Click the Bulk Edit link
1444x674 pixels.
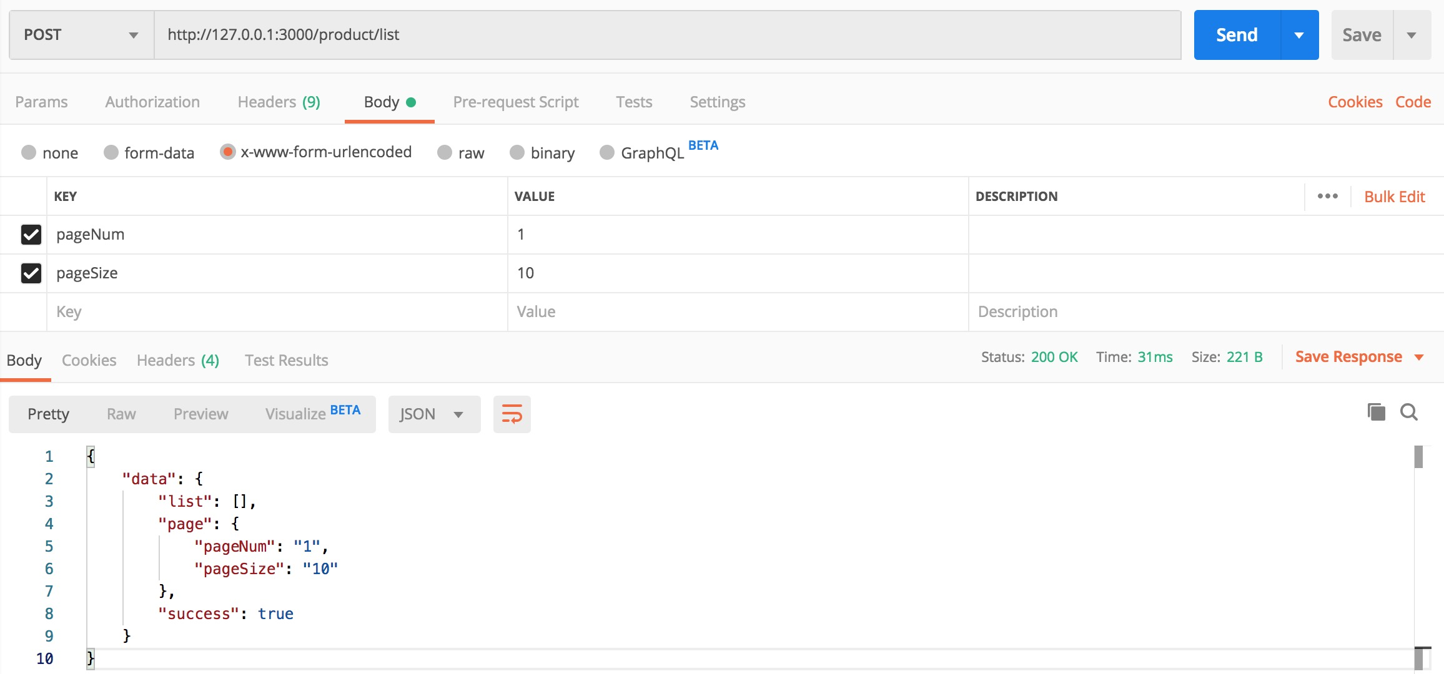1394,197
